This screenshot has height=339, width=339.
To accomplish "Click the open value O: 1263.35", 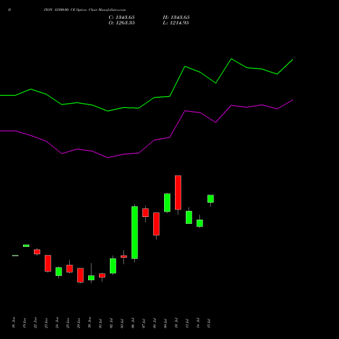I will pos(121,23).
